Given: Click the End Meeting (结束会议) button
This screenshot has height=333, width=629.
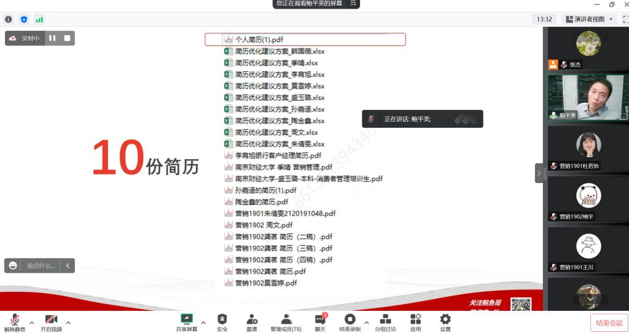Looking at the screenshot, I should coord(608,323).
